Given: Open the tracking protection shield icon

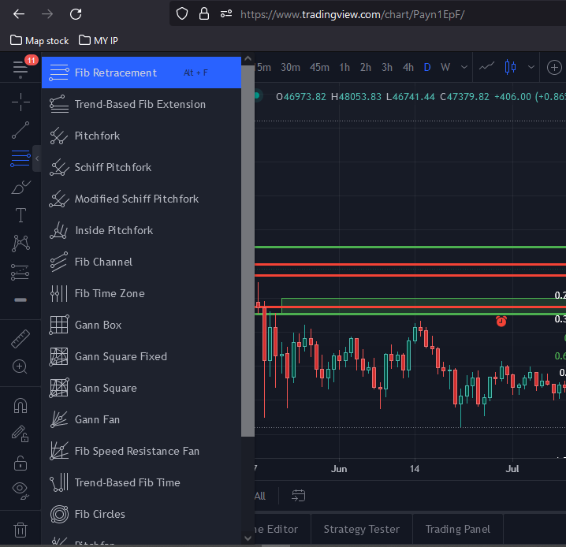Looking at the screenshot, I should 182,14.
